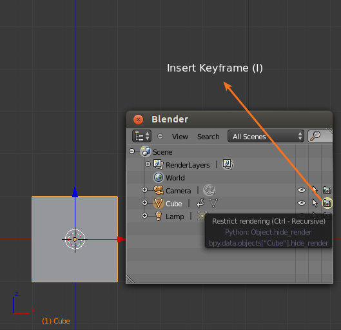Click the outliner search filter field
This screenshot has height=330, width=341.
coord(320,136)
